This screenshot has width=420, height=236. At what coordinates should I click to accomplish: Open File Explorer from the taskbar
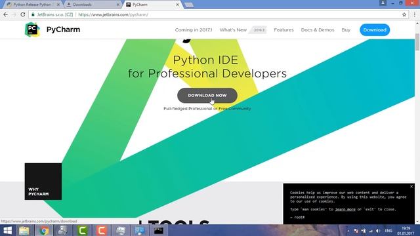[x=24, y=231]
